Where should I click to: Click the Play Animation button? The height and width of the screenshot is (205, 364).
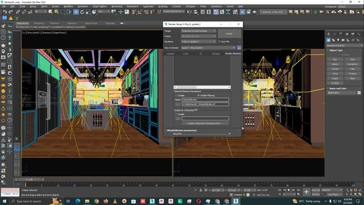click(x=289, y=190)
